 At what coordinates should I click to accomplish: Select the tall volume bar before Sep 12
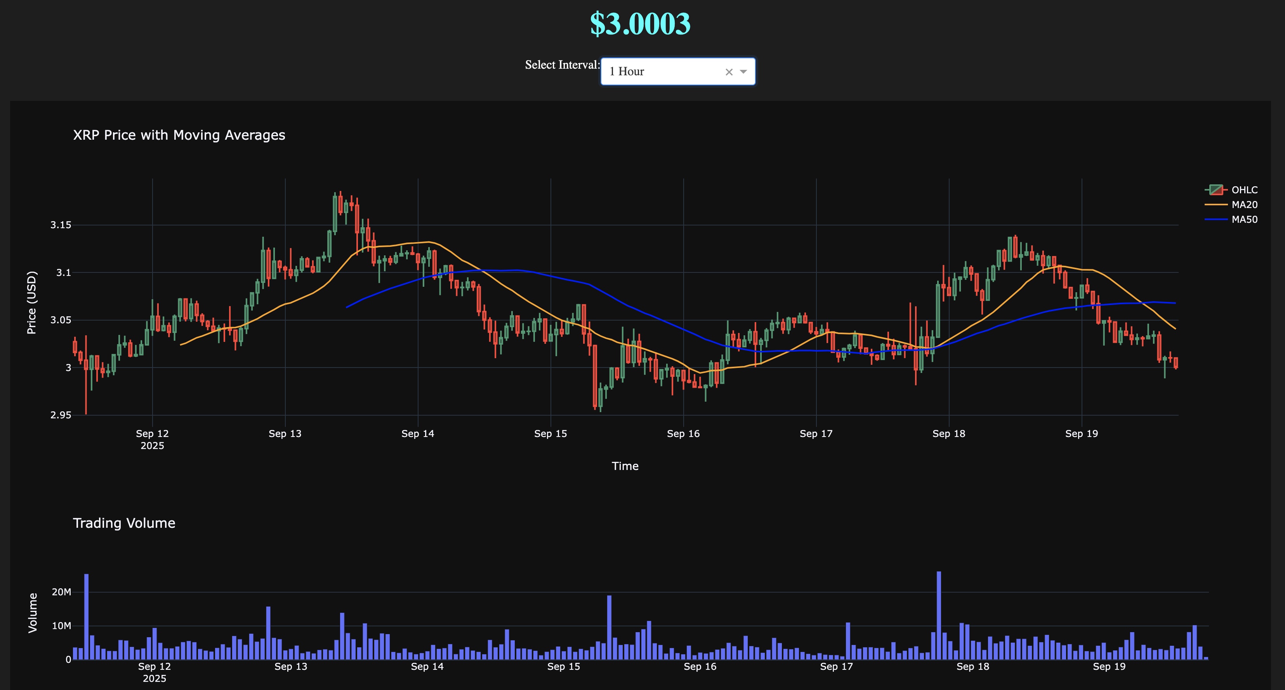click(x=86, y=616)
